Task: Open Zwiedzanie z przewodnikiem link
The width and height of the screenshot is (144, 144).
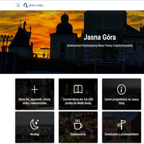Action: click(122, 134)
